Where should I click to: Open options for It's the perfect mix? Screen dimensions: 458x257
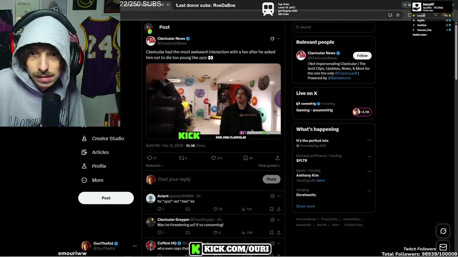click(369, 140)
